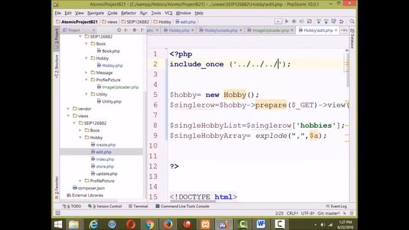Collapse the src SEIP126882 folder at top of the tree
Viewport: 409px width, 230px height.
[81, 36]
